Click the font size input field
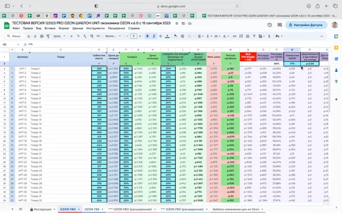The height and width of the screenshot is (213, 342). click(134, 36)
